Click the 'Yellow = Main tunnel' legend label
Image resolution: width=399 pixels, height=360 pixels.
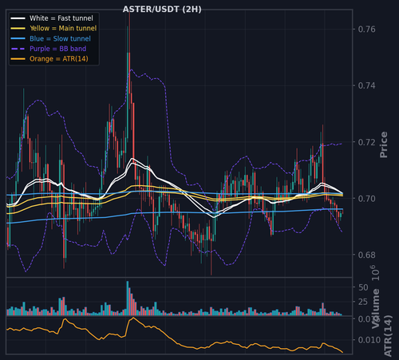pos(63,28)
